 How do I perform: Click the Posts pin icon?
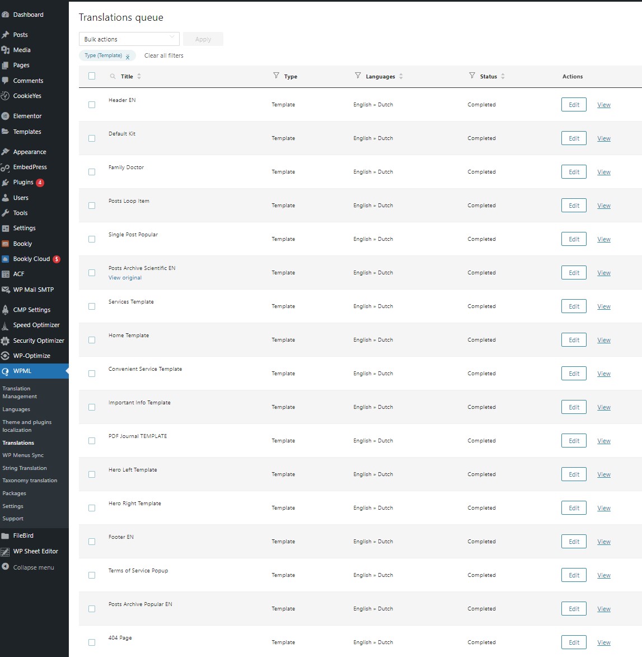click(6, 35)
